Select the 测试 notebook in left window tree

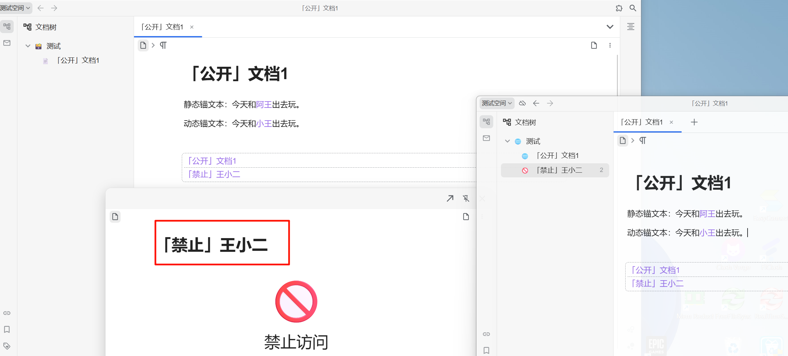53,46
